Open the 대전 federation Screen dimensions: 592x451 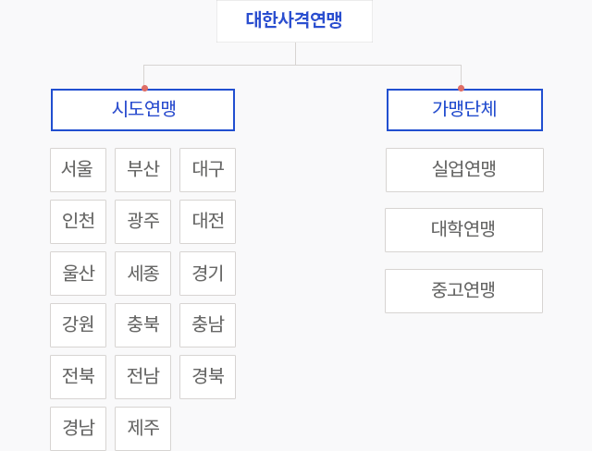tap(207, 222)
